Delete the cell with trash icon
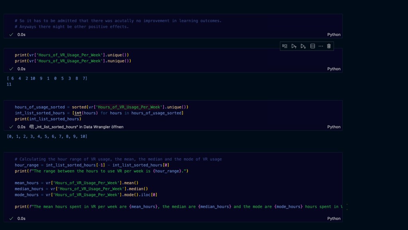Image resolution: width=408 pixels, height=230 pixels. (x=329, y=46)
